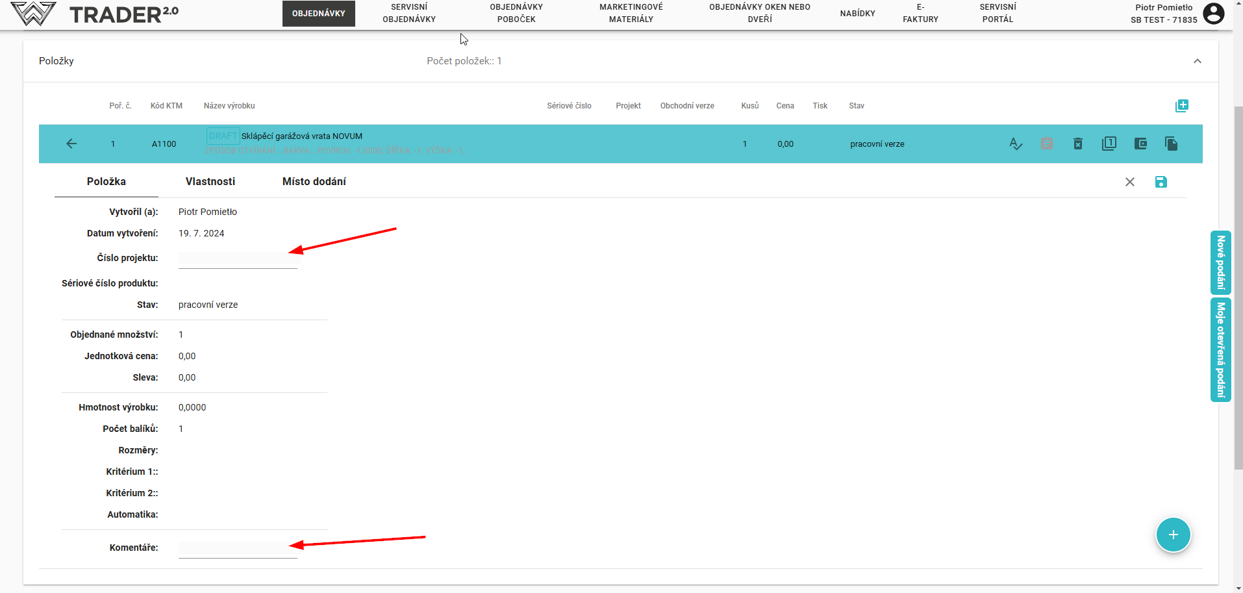
Task: Open Servisní objednávky in top menu
Action: [x=409, y=13]
